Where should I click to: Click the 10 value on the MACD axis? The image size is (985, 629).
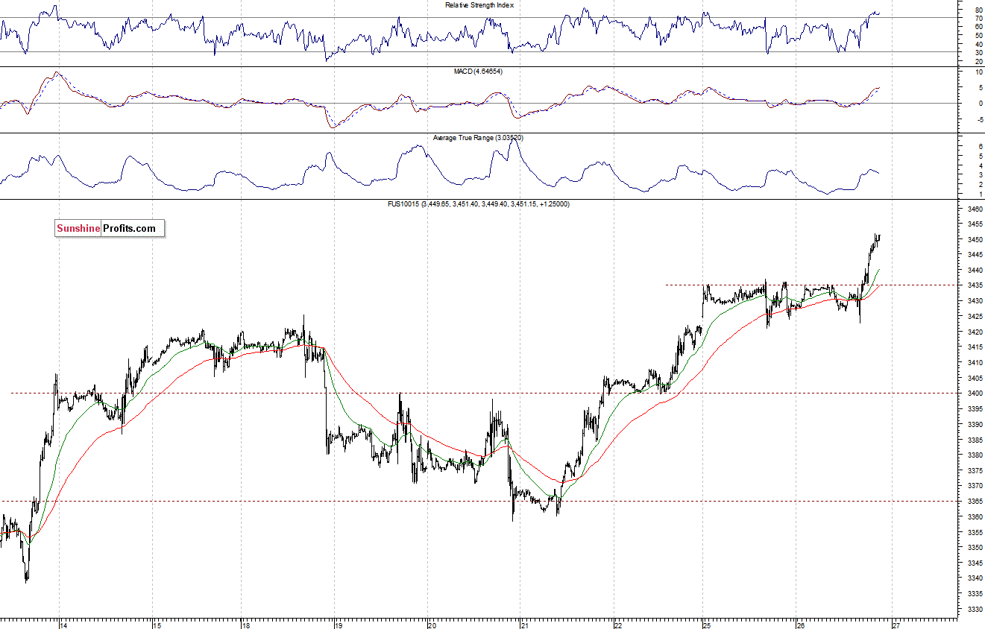click(978, 73)
